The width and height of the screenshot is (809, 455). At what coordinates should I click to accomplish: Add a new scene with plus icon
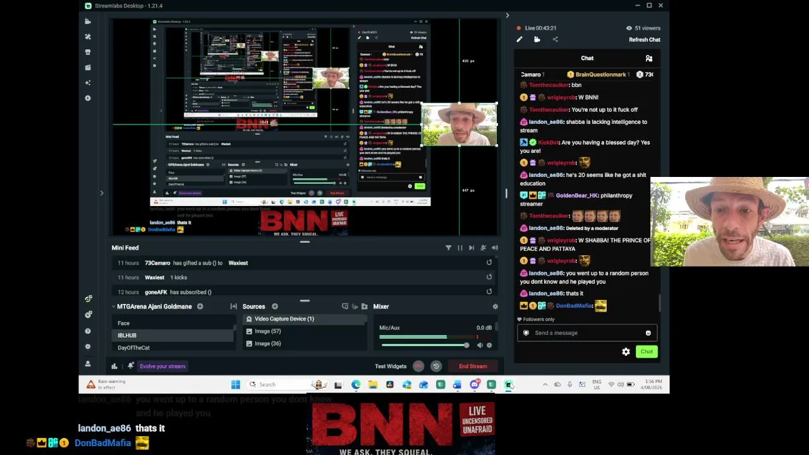tap(200, 306)
